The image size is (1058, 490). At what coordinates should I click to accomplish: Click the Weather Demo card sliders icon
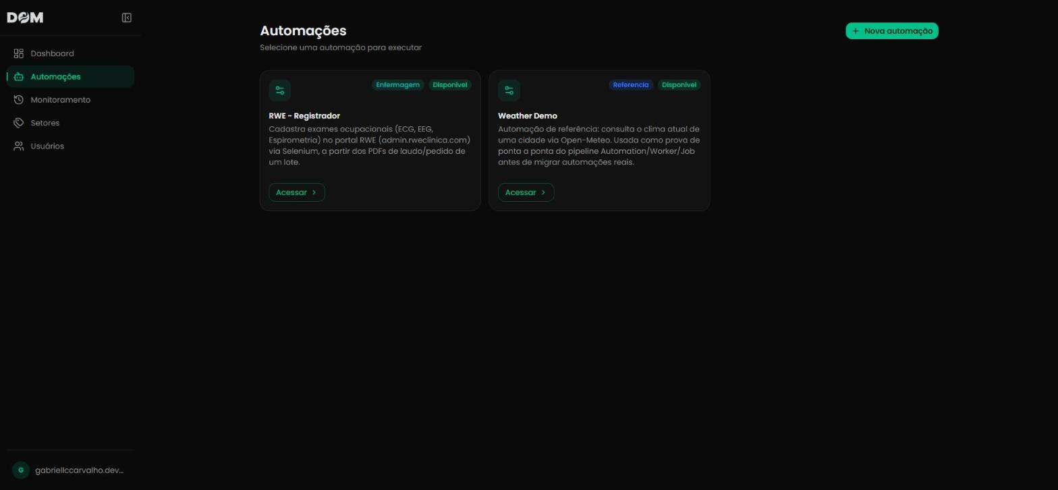point(509,90)
